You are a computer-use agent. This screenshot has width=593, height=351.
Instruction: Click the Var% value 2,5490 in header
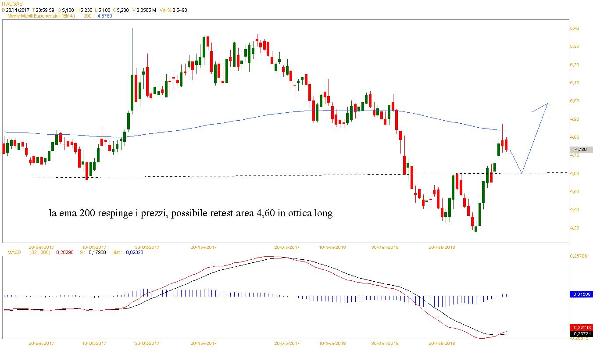179,10
